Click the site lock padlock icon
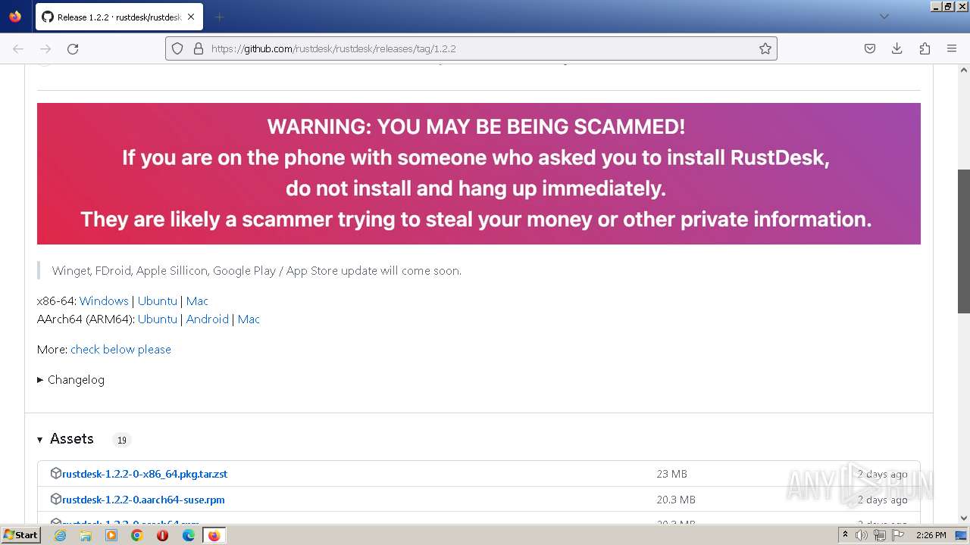970x545 pixels. (199, 48)
